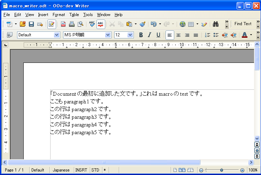Select the Format Paintbrush icon
This screenshot has width=261, height=175.
click(143, 24)
